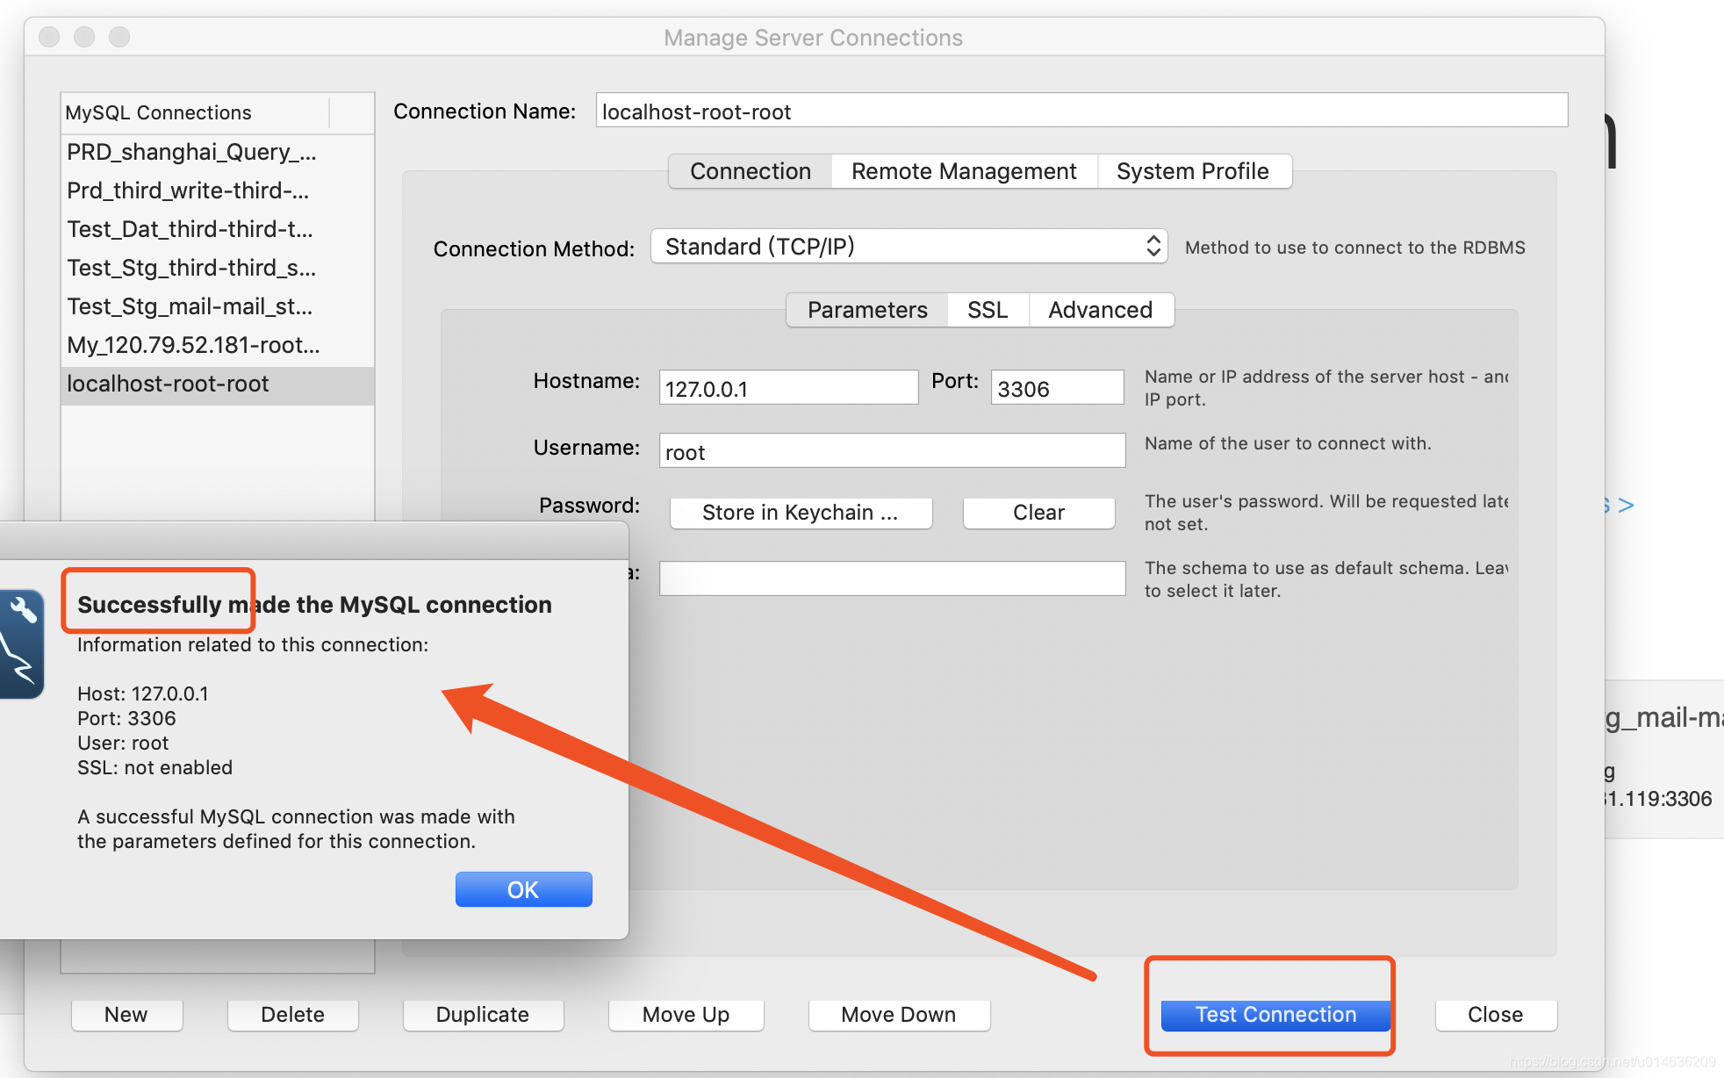Click the Clear password button
Screen dimensions: 1724x1078
pos(1039,513)
